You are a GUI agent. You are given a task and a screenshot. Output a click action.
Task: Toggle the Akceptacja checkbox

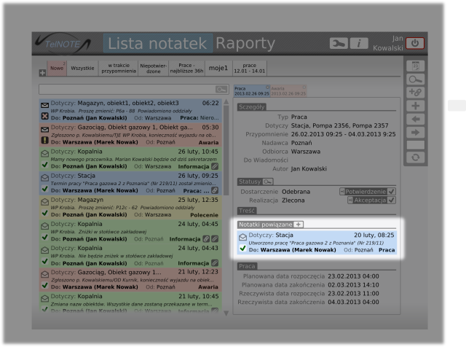(391, 200)
